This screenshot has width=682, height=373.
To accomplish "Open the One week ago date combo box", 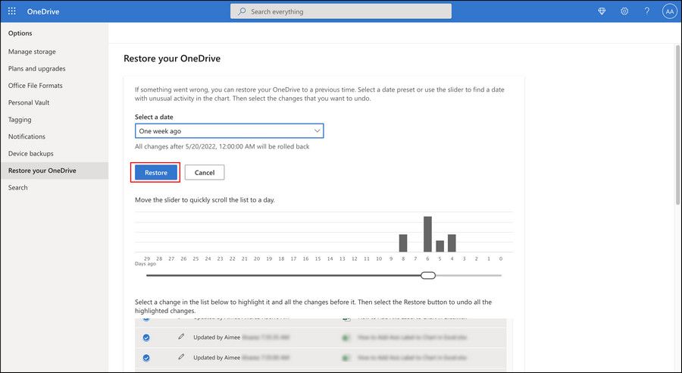I will click(x=229, y=131).
